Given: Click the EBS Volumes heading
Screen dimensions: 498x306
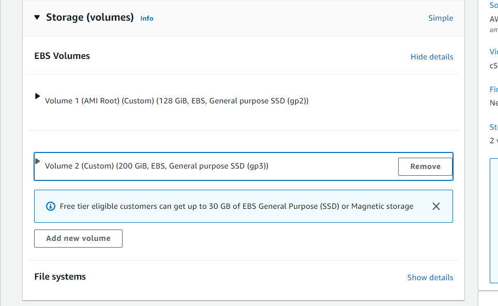Looking at the screenshot, I should pos(62,56).
